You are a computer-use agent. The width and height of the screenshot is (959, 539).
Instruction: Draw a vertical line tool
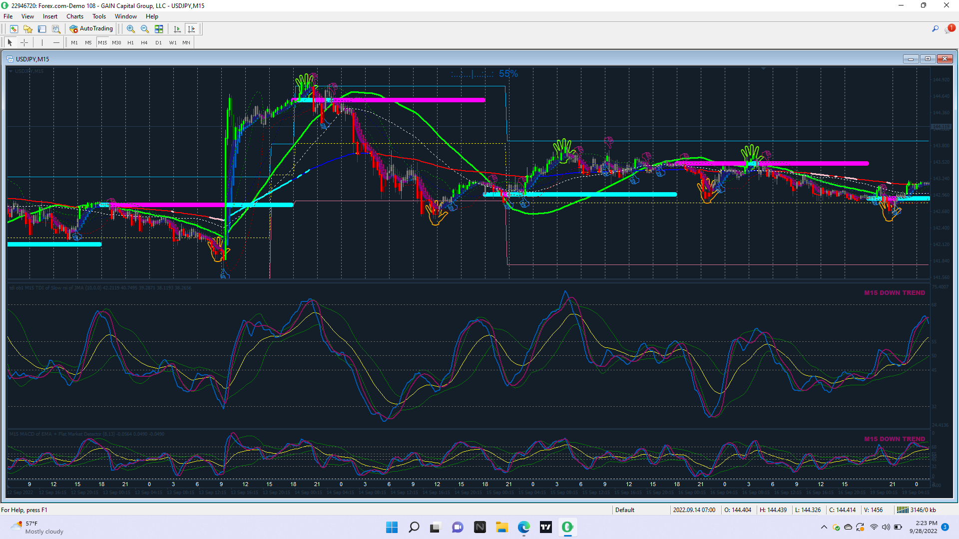click(42, 42)
